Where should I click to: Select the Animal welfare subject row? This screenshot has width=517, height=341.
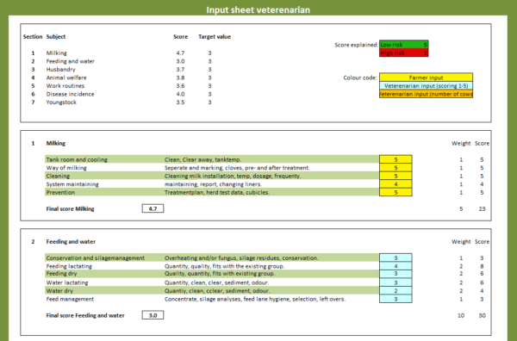coord(66,77)
